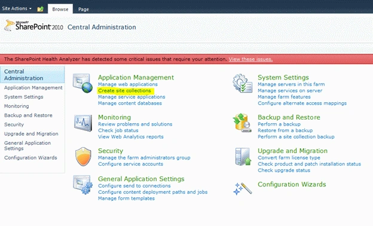Click the SharePoint 2010 logo
Screen dimensions: 373x226
[x=34, y=26]
